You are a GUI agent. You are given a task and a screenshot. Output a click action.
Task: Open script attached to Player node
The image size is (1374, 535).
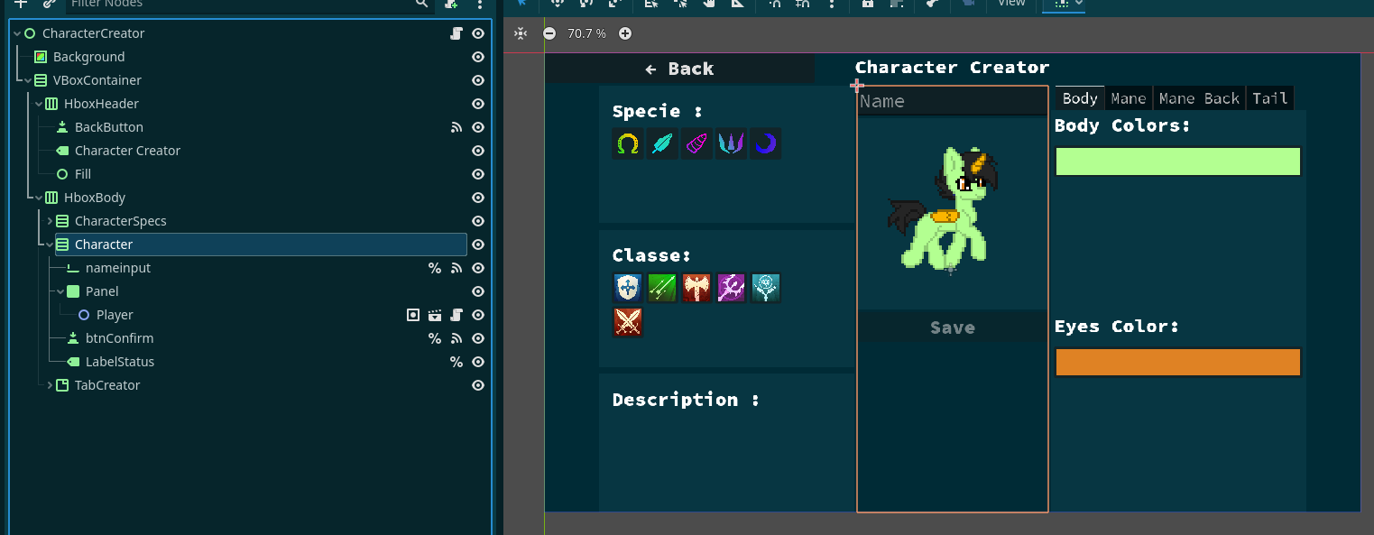pyautogui.click(x=456, y=315)
